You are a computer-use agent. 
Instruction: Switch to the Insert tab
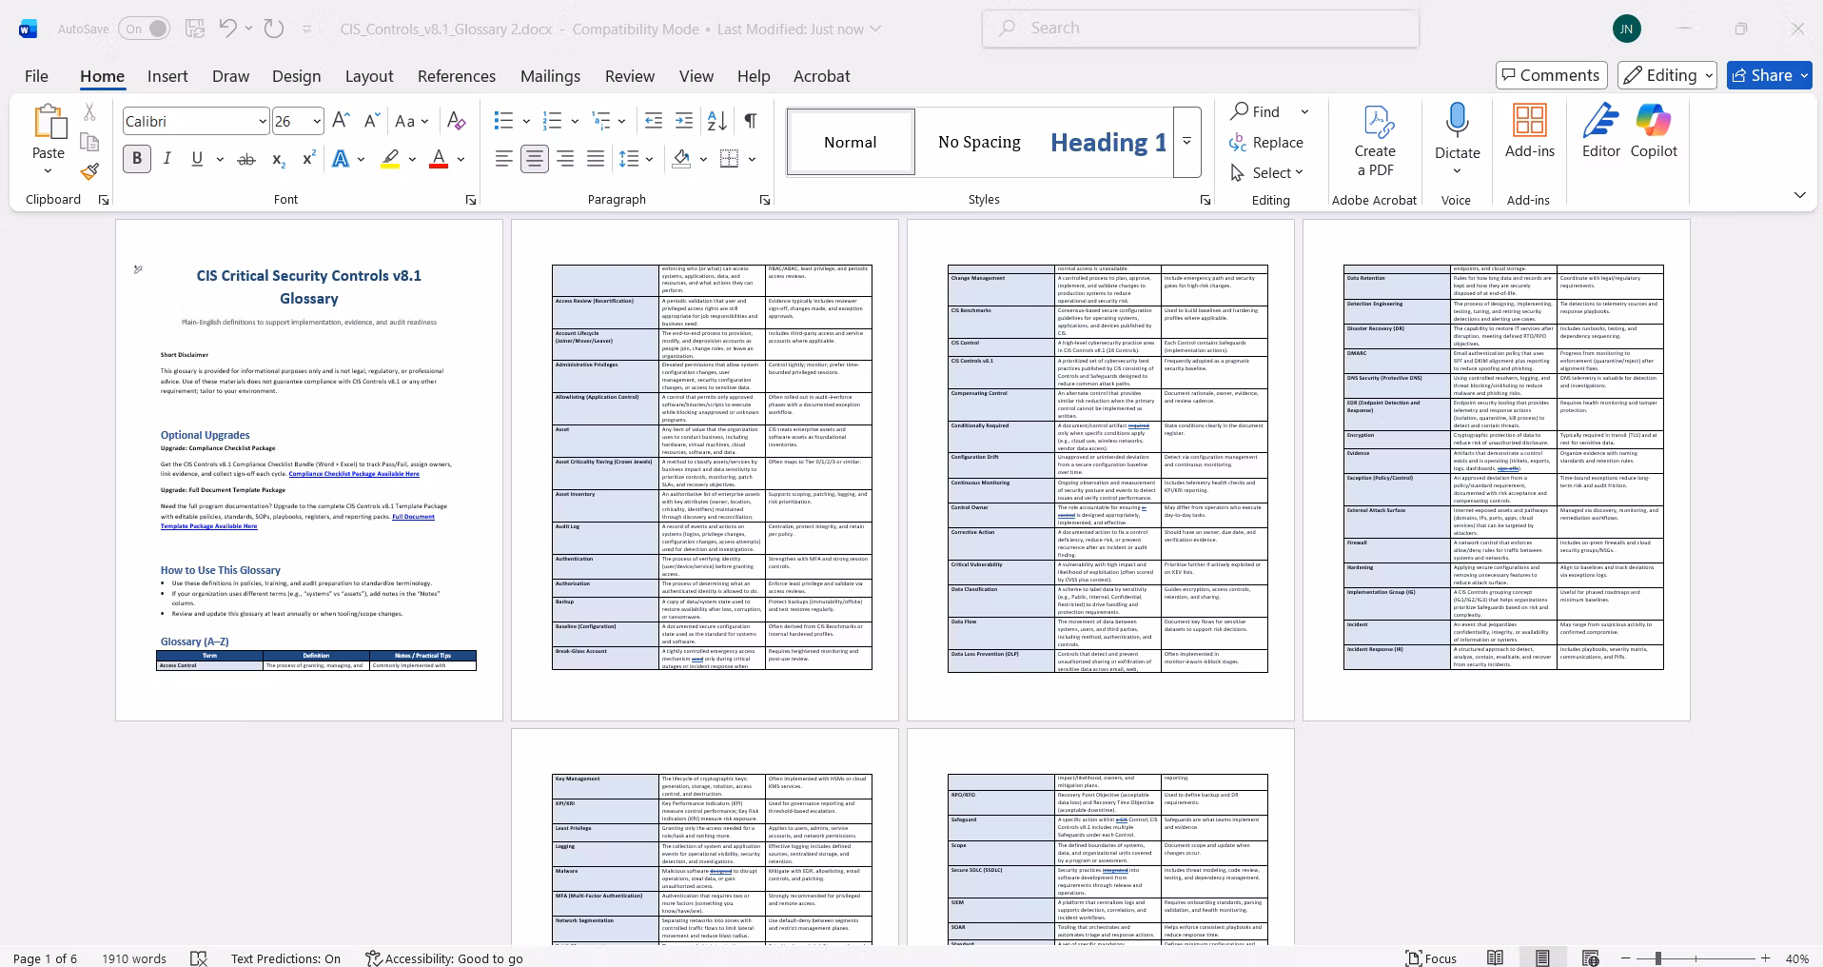pos(167,76)
